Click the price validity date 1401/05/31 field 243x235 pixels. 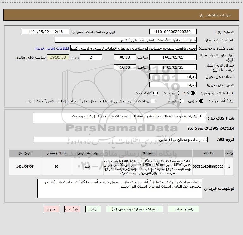click(x=173, y=67)
